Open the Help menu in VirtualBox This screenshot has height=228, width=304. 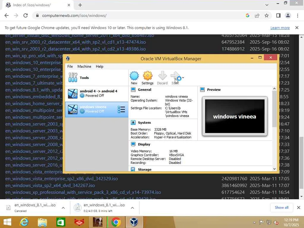pyautogui.click(x=99, y=66)
